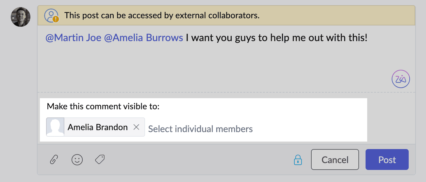Image resolution: width=426 pixels, height=182 pixels.
Task: Click the external collaborator warning icon
Action: pos(52,15)
